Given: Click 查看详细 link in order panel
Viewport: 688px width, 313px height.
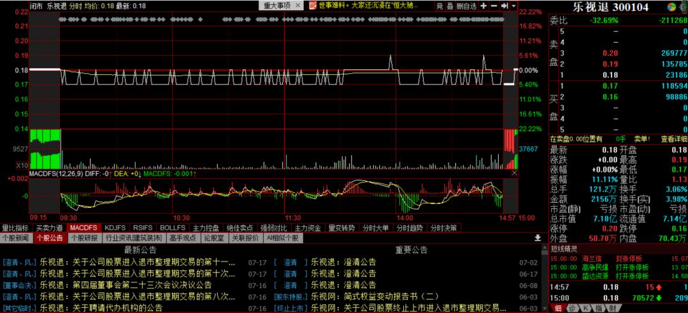Looking at the screenshot, I should click(x=674, y=139).
